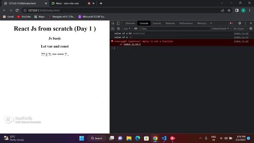Screen dimensions: 254x143
Task: Open the index.js:14:1 stack trace link
Action: click(132, 44)
